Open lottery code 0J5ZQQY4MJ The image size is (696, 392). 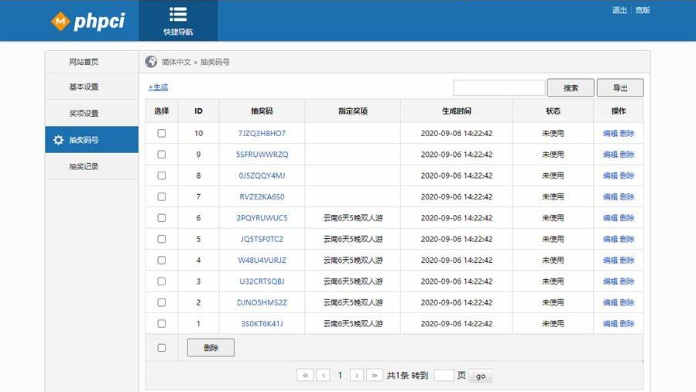[x=262, y=176]
